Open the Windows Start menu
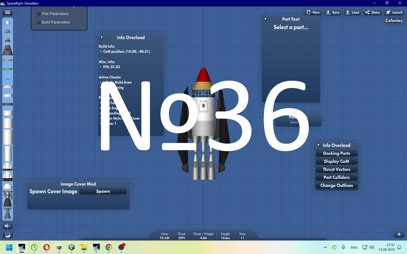407x254 pixels. [9, 248]
